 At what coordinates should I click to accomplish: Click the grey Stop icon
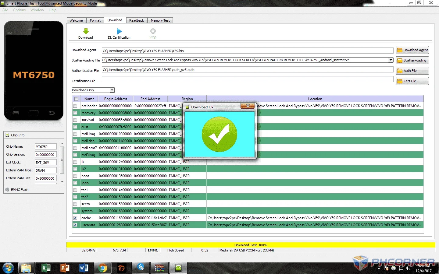point(153,31)
